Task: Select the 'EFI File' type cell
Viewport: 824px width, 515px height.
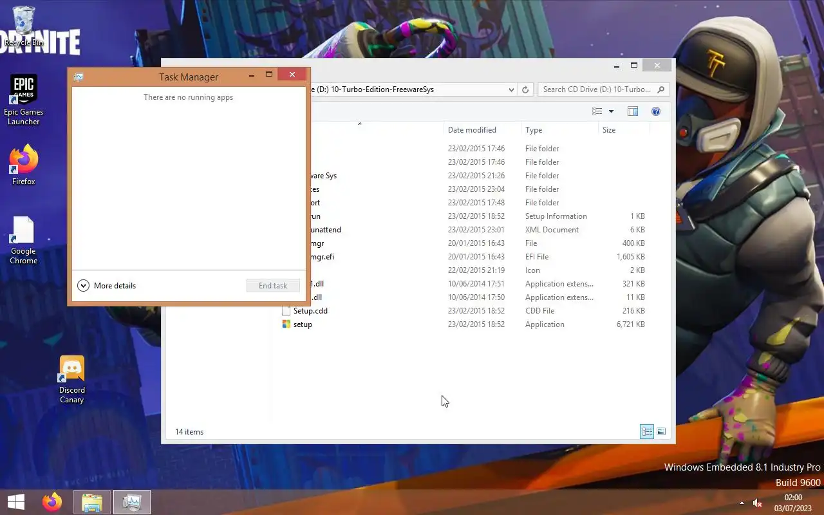Action: pyautogui.click(x=537, y=257)
